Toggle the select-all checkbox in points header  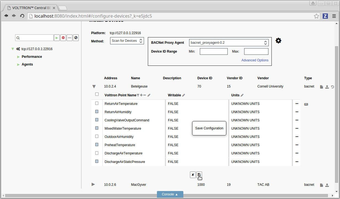tap(97, 94)
